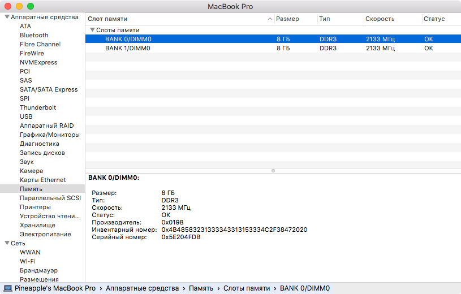Viewport: 461px width, 294px height.
Task: Click the 2133 МГц value in details
Action: (176, 207)
